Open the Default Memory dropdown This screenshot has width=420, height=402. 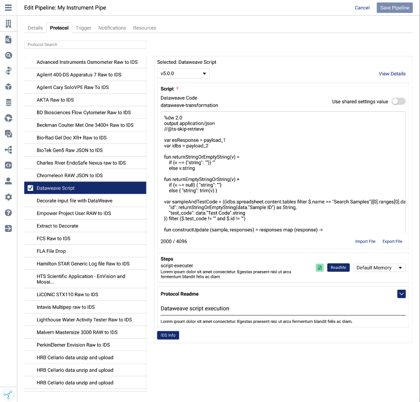pos(378,268)
